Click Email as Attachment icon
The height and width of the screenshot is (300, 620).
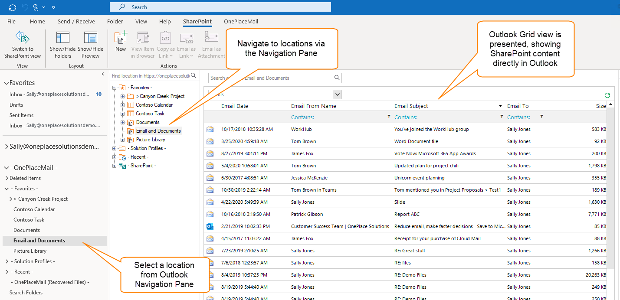211,37
